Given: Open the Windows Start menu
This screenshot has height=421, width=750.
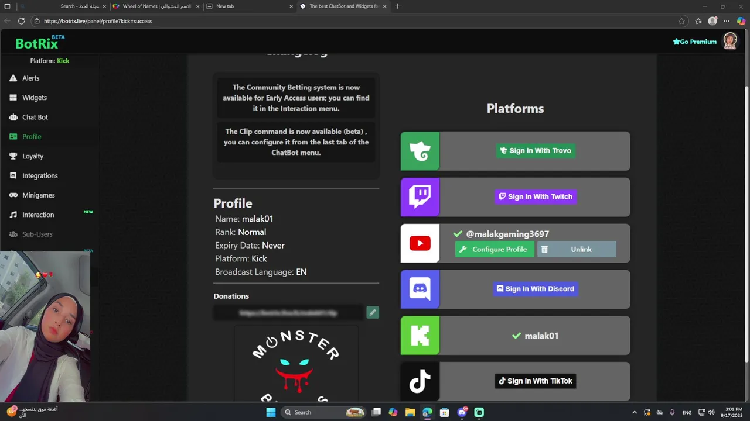Looking at the screenshot, I should [271, 412].
